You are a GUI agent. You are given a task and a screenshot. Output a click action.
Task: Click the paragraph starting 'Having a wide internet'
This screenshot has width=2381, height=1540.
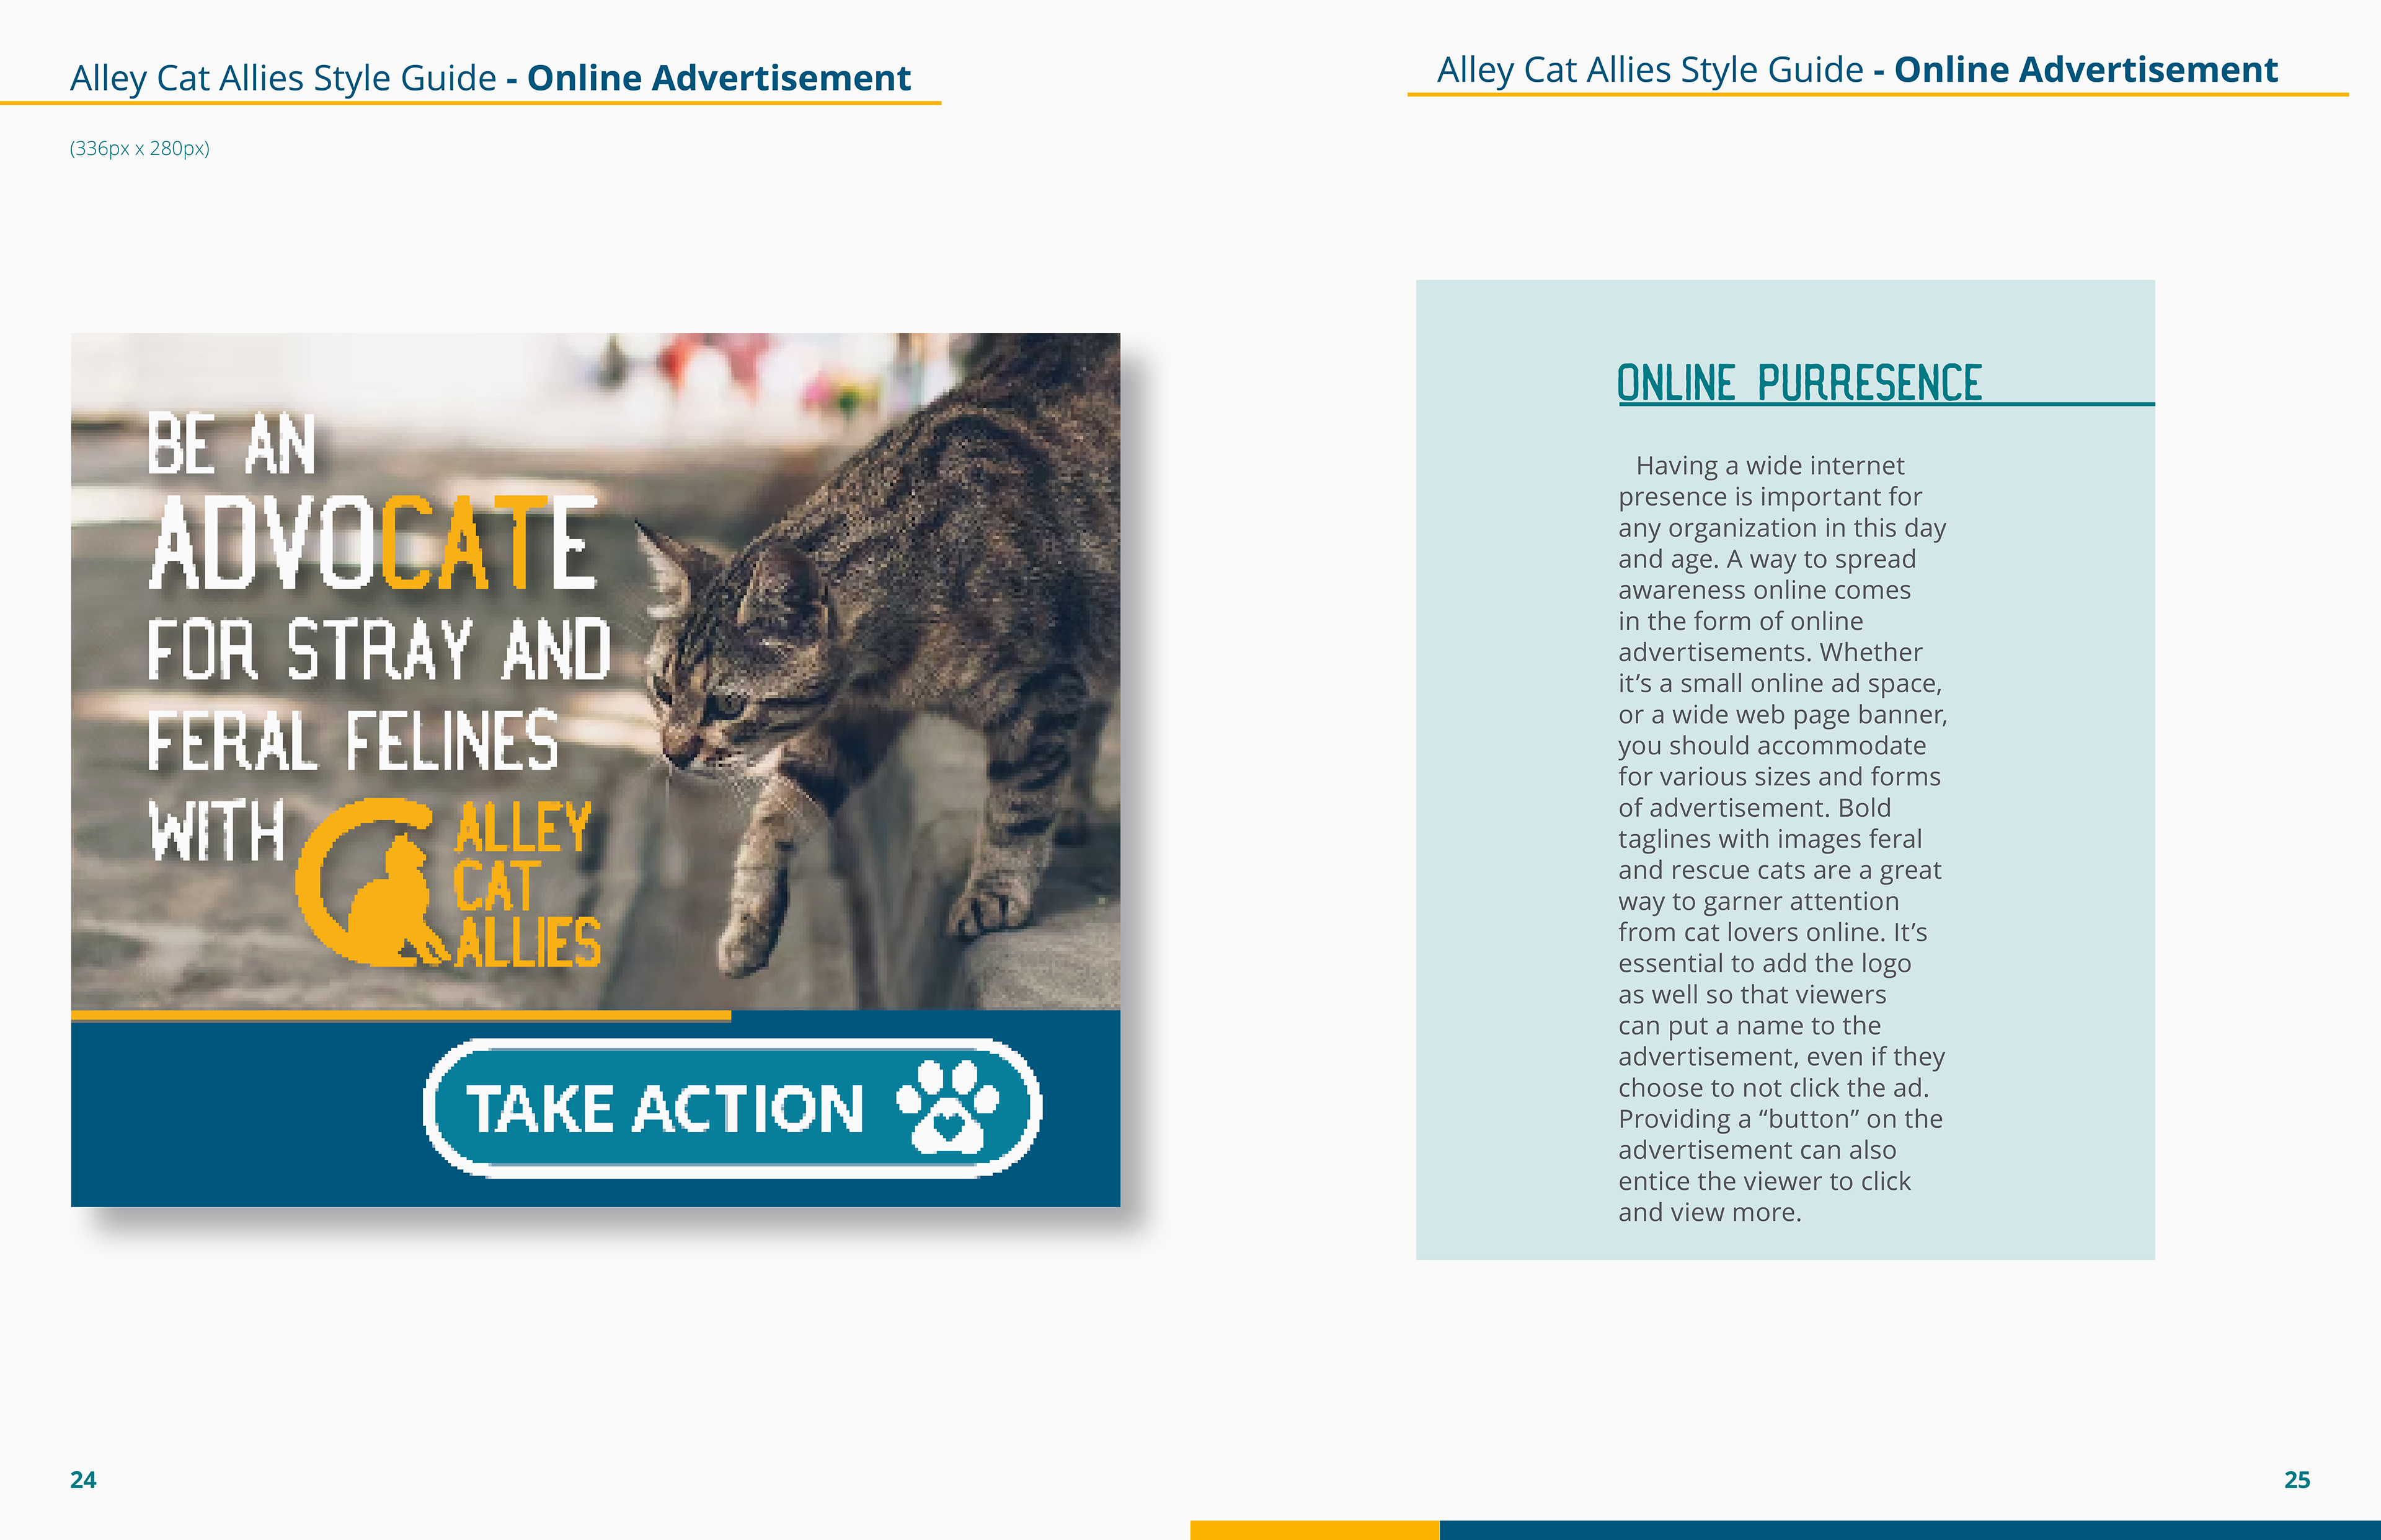(x=1783, y=838)
